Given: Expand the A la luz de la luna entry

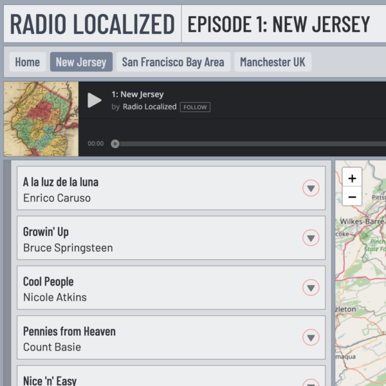Looking at the screenshot, I should coord(311,188).
